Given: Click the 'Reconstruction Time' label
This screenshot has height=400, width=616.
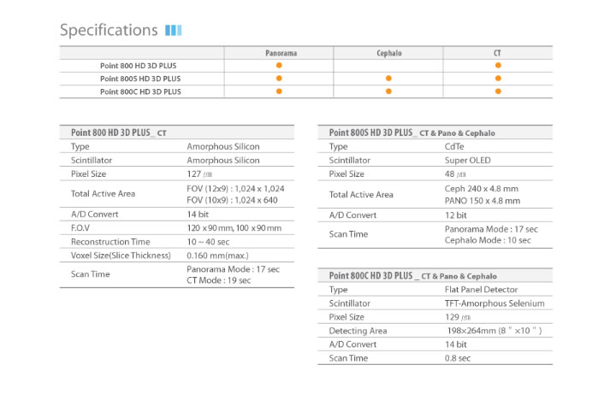Looking at the screenshot, I should (110, 242).
